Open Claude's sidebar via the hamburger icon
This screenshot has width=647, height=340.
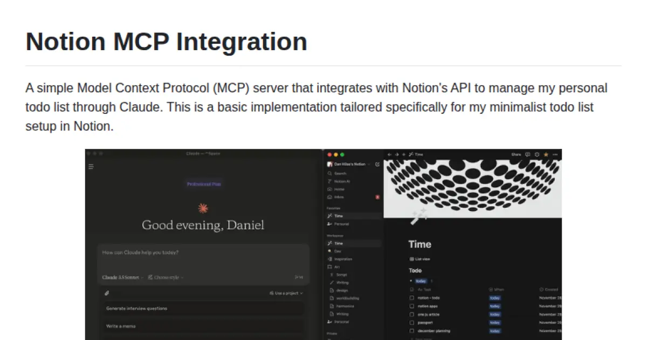pos(91,167)
